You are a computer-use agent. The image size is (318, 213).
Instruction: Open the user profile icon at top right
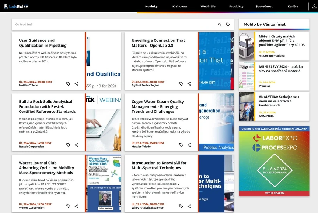[313, 6]
